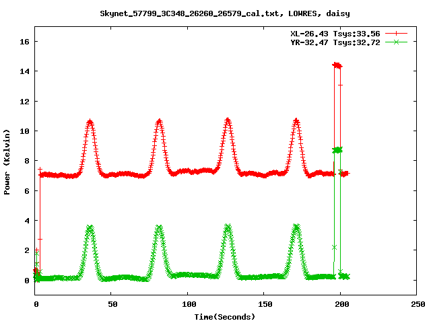Click the red calibration spike top near 14 Kelvin
Viewport: 431px width, 323px height.
pyautogui.click(x=337, y=65)
